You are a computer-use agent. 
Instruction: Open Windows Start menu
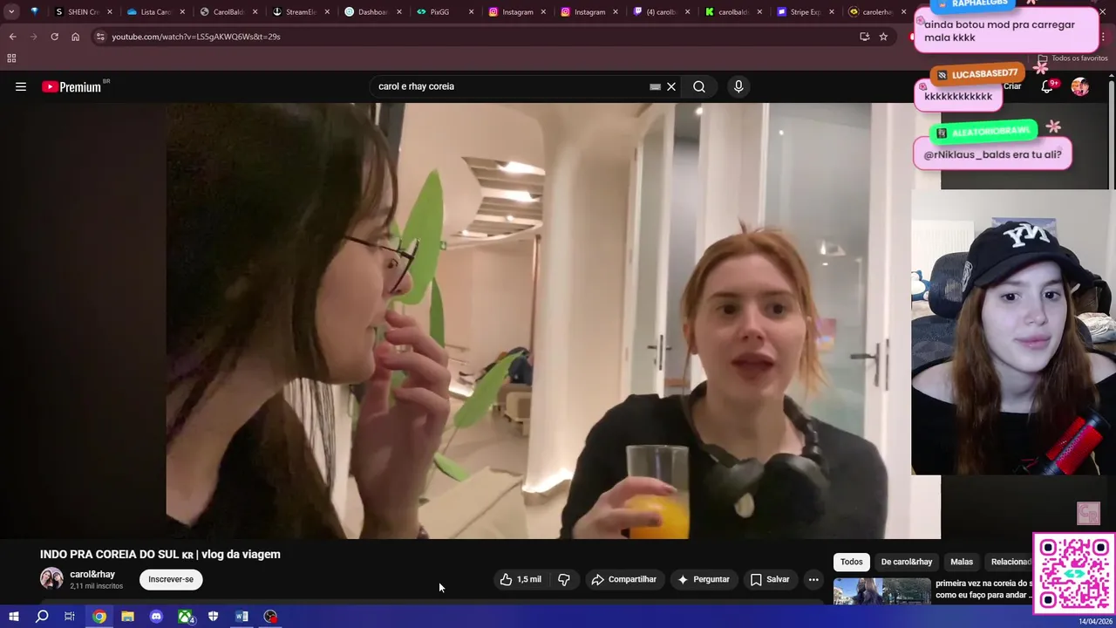tap(13, 617)
